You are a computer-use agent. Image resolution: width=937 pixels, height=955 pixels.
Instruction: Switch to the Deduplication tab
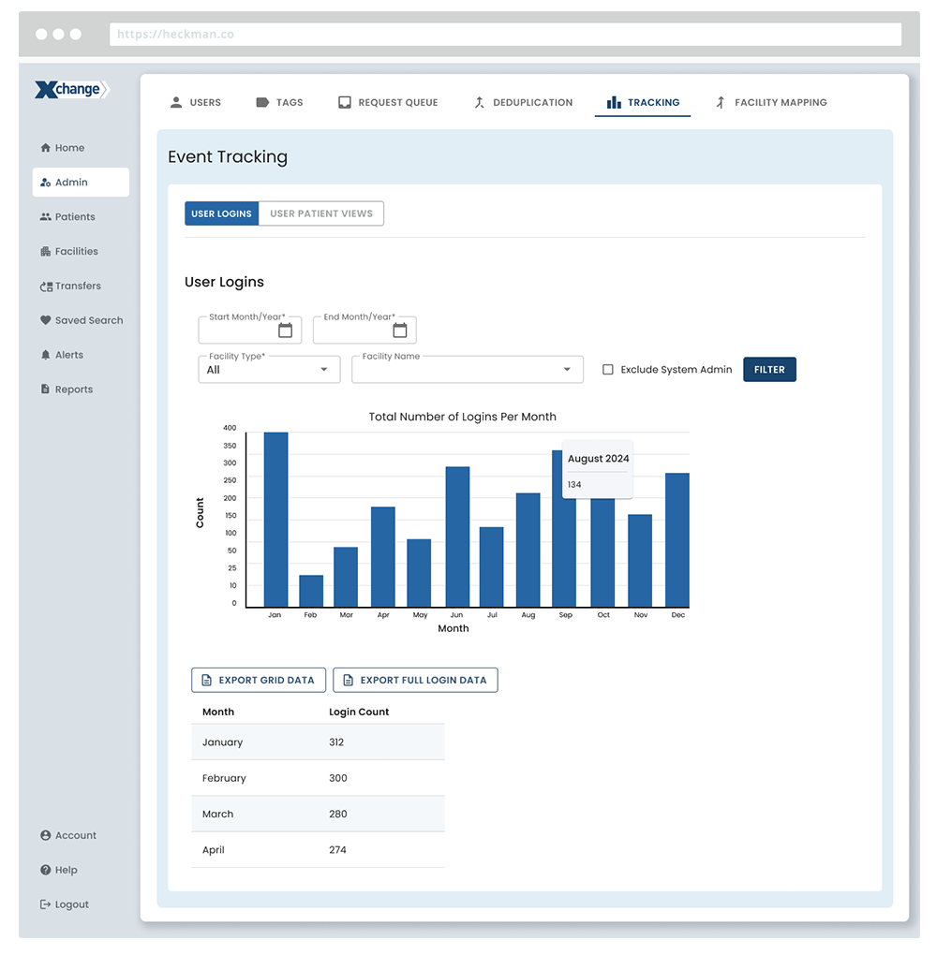click(523, 103)
